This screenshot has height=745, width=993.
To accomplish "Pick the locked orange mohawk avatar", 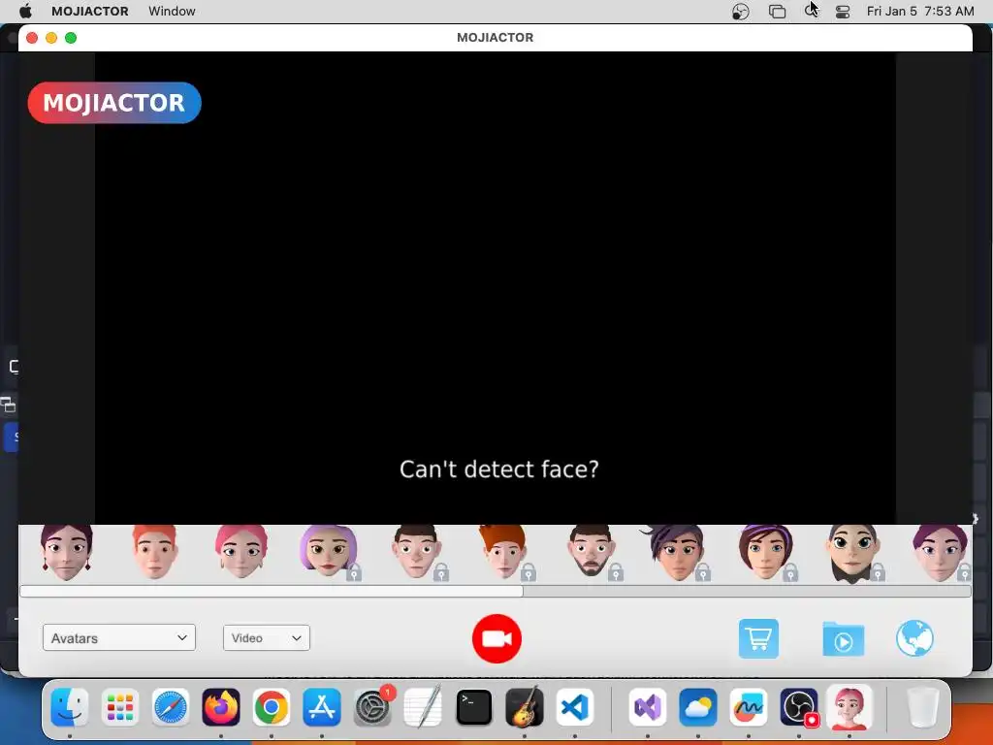I will (x=504, y=551).
